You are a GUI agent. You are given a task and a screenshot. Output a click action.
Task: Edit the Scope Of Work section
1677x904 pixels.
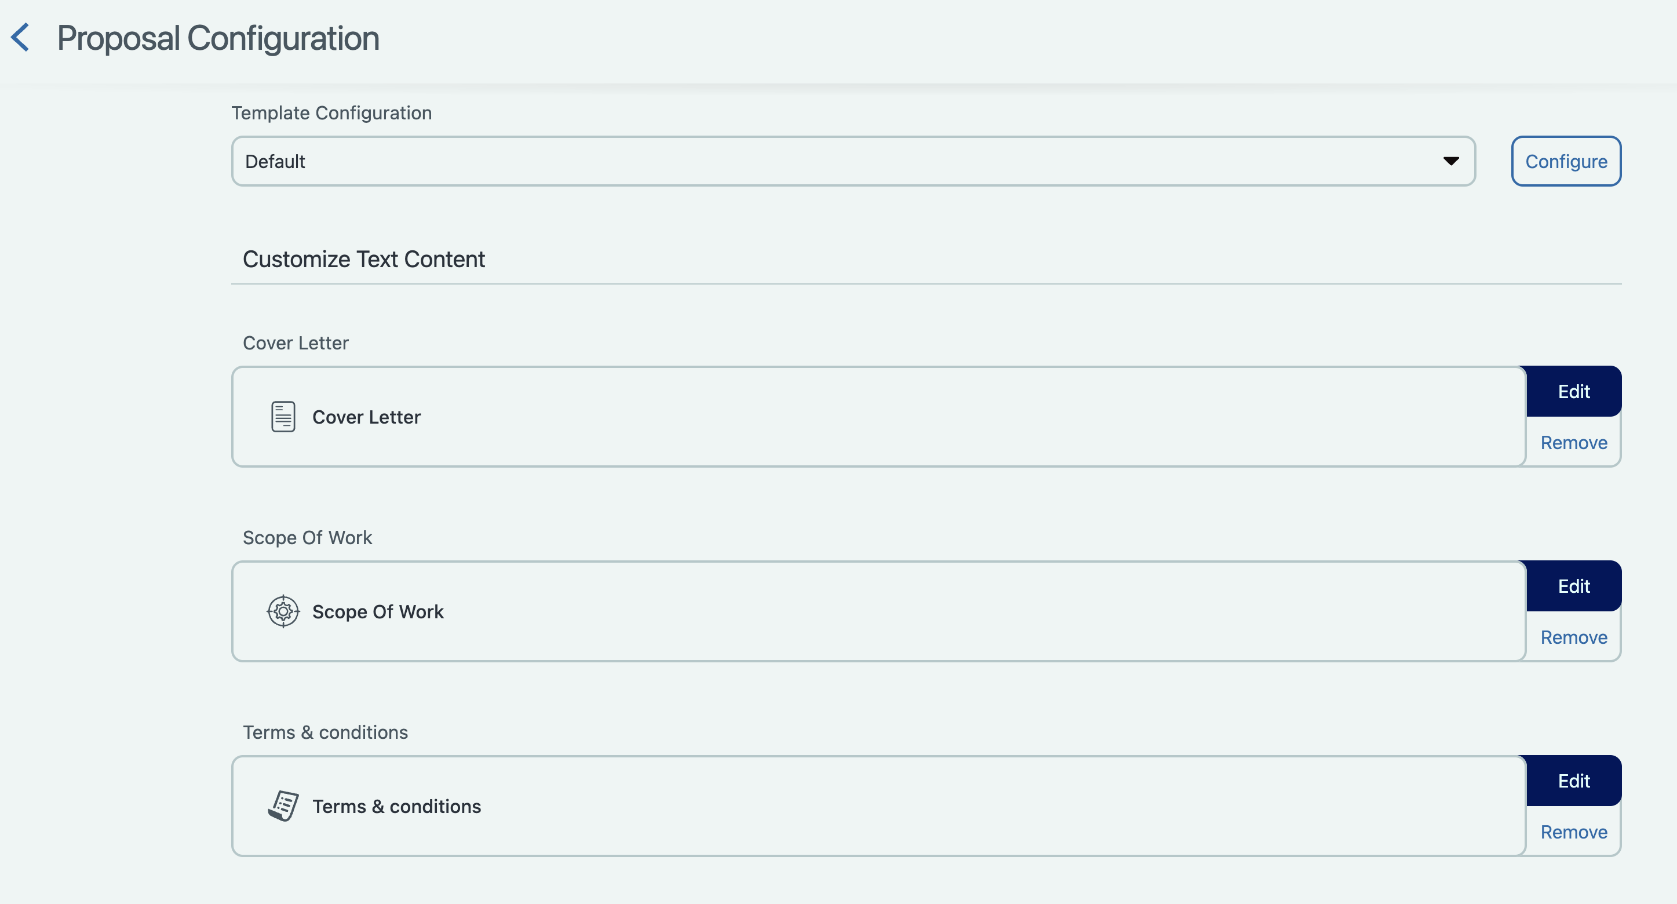coord(1573,586)
